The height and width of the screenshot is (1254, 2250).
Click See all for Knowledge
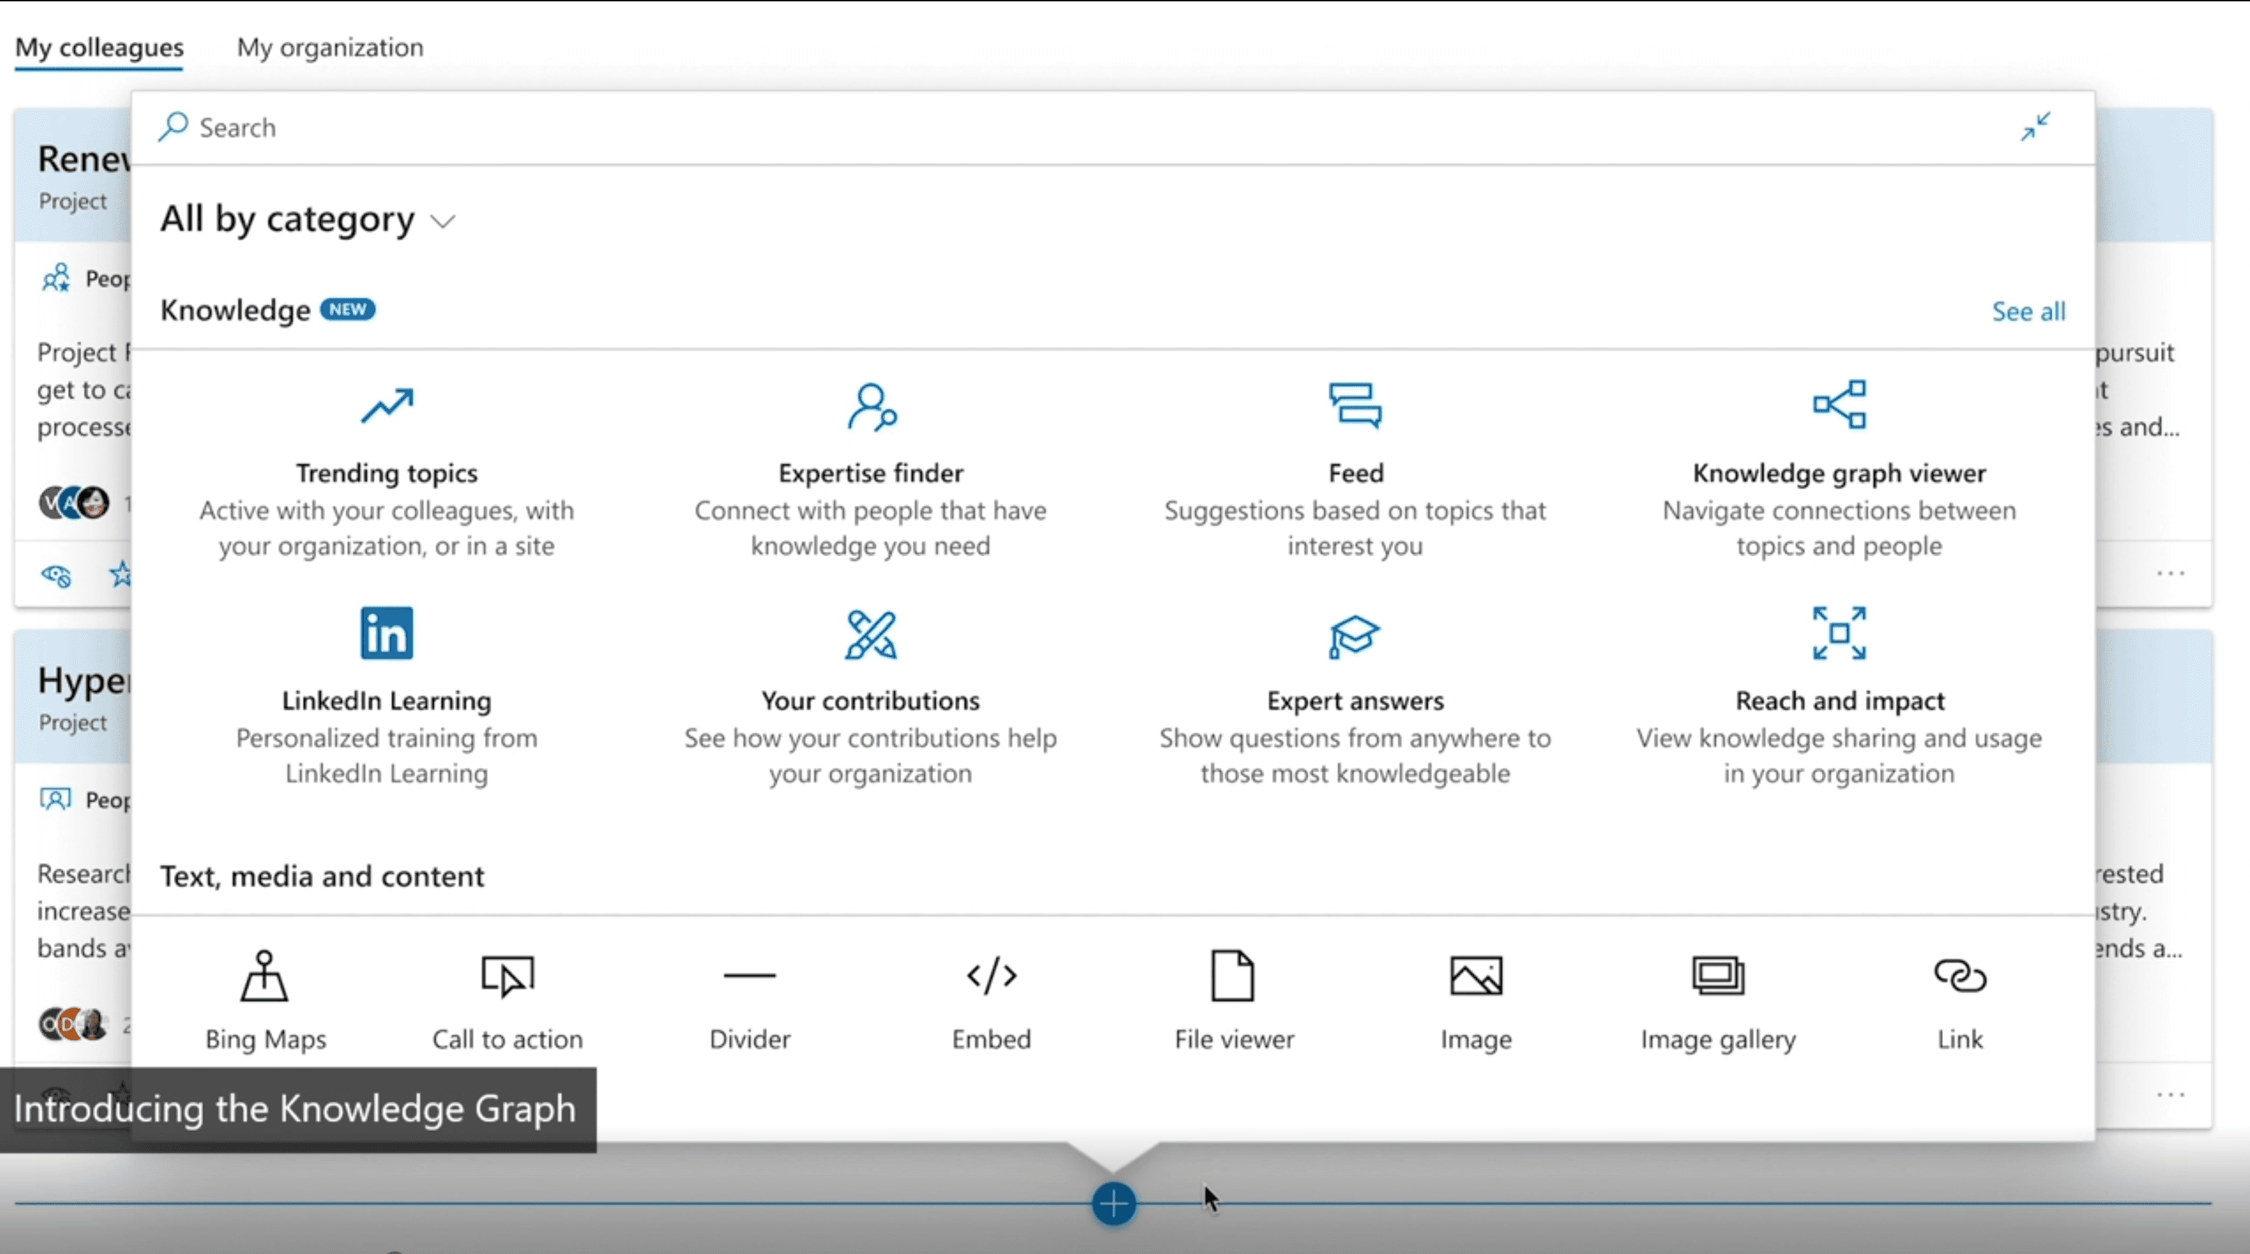click(x=2028, y=311)
